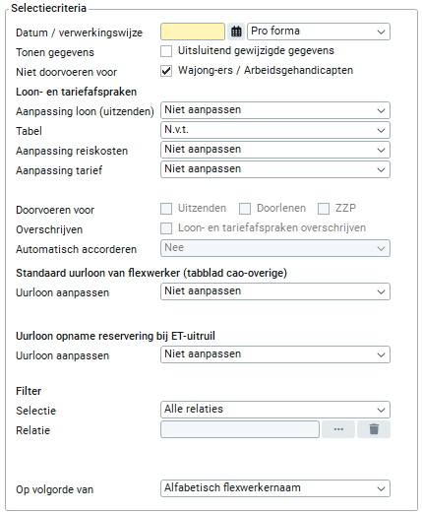The width and height of the screenshot is (422, 513).
Task: Open the 'Aanpassing loon (uitzenden)' dropdown
Action: click(x=275, y=110)
